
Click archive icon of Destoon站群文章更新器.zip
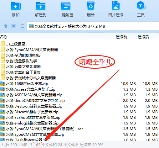click(3, 106)
